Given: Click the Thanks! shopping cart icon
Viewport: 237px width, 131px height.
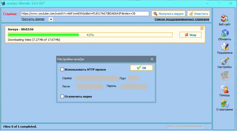Looking at the screenshot, I should pyautogui.click(x=225, y=75).
